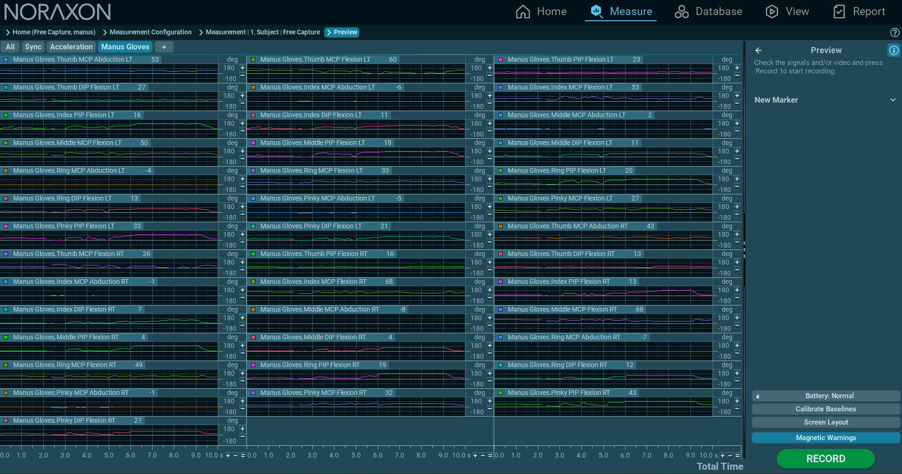902x474 pixels.
Task: Click the Total Time label
Action: pos(720,466)
